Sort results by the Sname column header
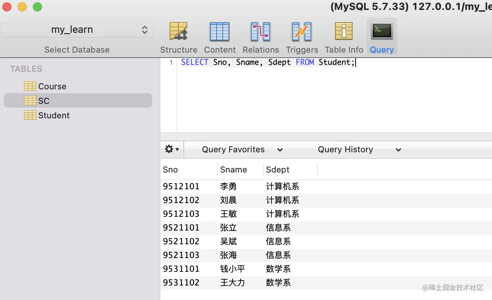The width and height of the screenshot is (492, 300). click(x=240, y=169)
